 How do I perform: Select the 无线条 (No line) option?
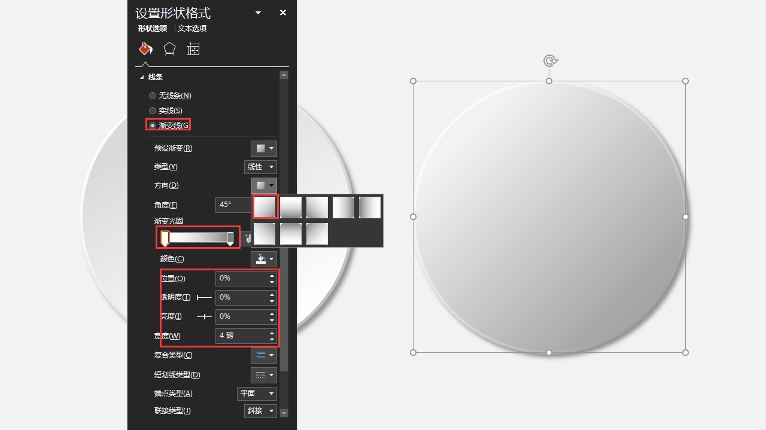click(x=153, y=96)
